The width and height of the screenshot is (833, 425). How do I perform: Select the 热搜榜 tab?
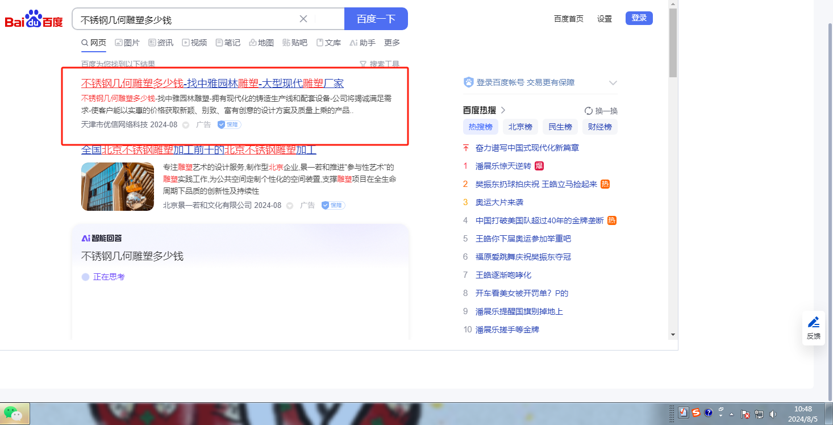480,127
